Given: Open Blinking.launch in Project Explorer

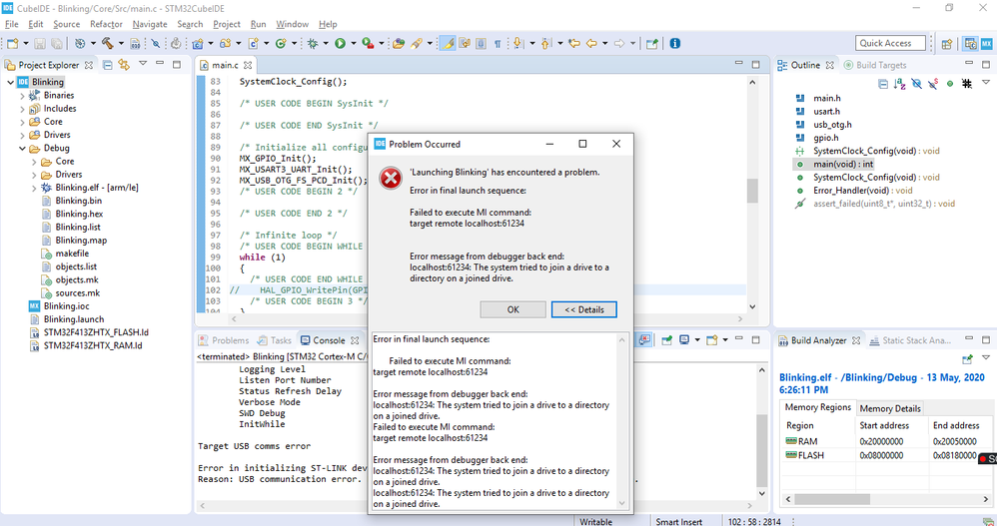Looking at the screenshot, I should [67, 319].
